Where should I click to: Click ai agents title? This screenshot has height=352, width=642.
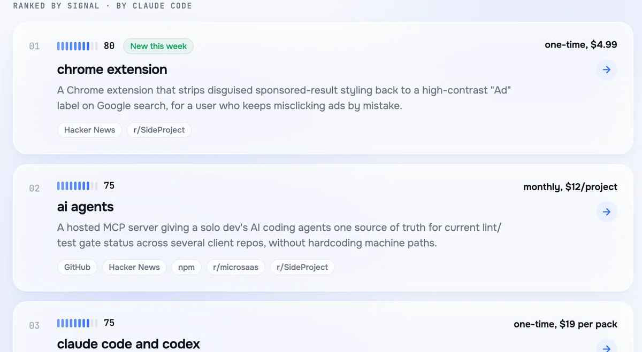pyautogui.click(x=86, y=207)
